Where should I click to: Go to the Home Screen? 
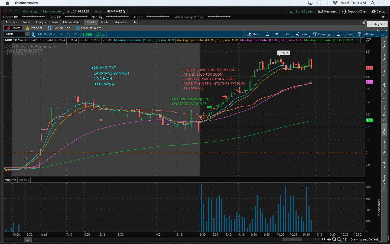[x=301, y=11]
